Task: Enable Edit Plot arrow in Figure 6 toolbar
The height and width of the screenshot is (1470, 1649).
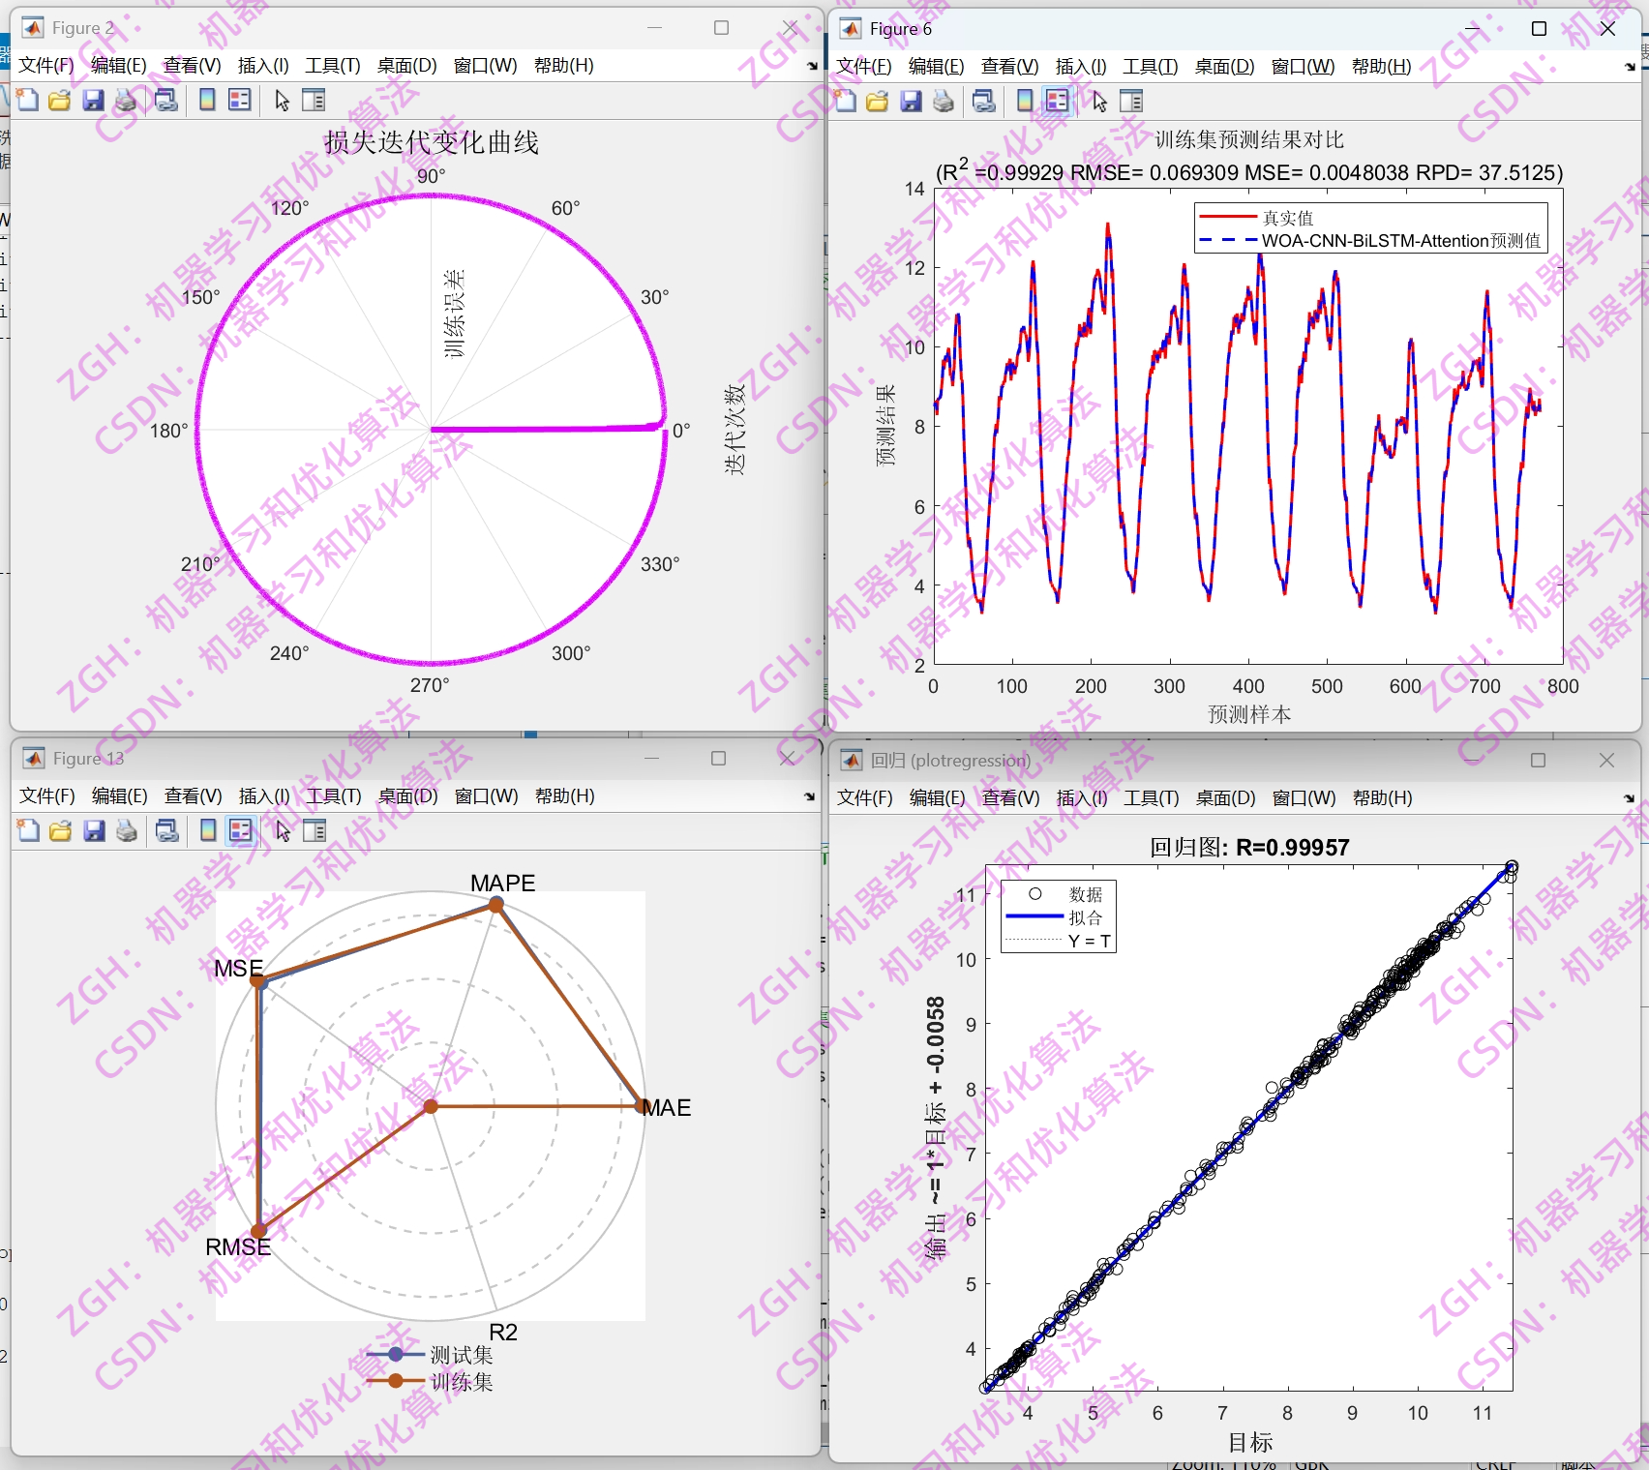Action: 1099,101
